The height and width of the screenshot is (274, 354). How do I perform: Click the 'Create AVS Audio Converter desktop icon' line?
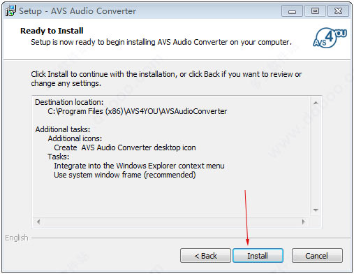click(125, 147)
